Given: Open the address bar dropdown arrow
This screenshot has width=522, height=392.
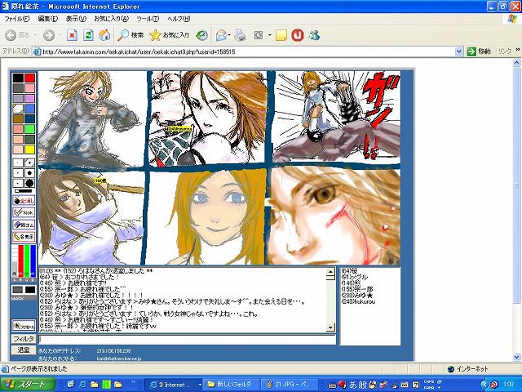Looking at the screenshot, I should 458,51.
